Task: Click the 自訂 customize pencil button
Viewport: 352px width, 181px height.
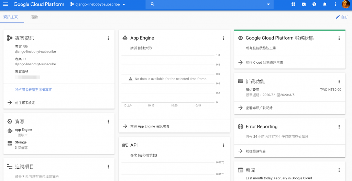Action: click(342, 17)
